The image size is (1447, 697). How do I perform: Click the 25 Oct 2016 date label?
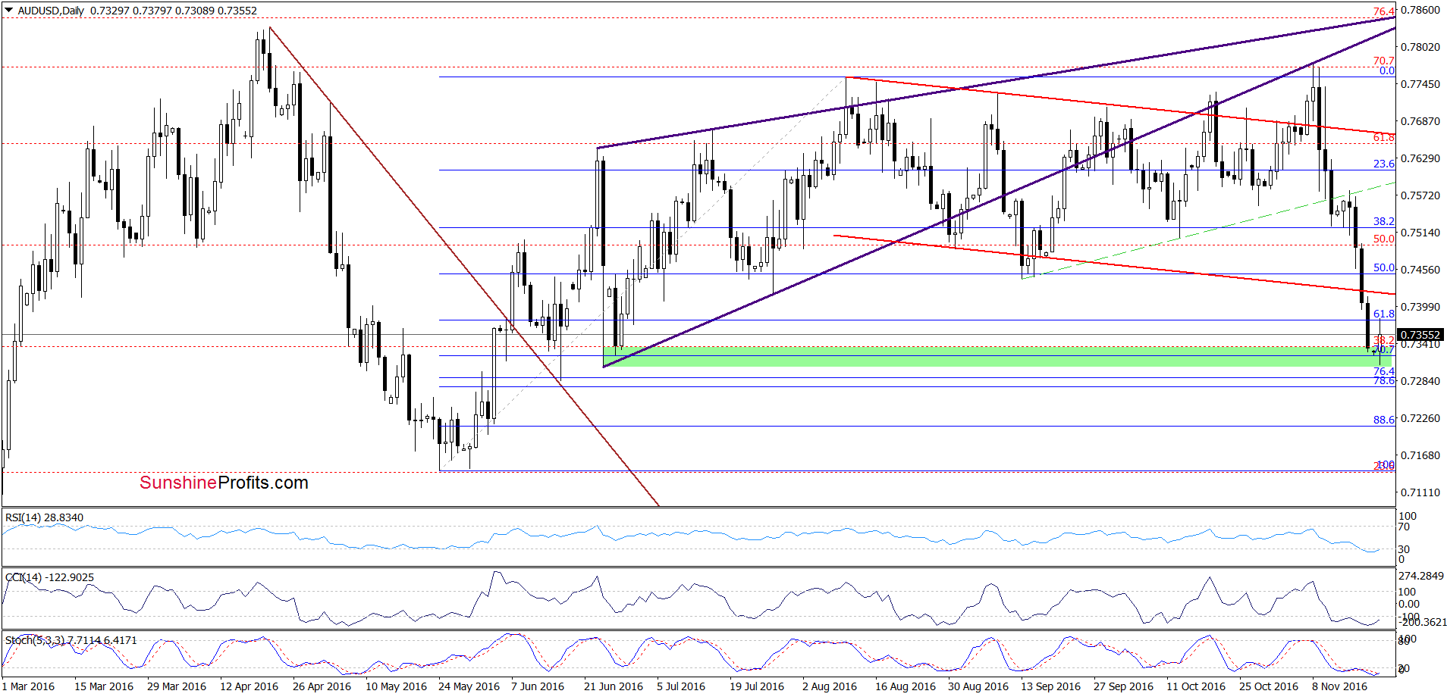click(1269, 686)
